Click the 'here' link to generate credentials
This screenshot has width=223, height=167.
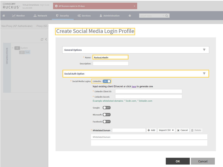coord(134,86)
